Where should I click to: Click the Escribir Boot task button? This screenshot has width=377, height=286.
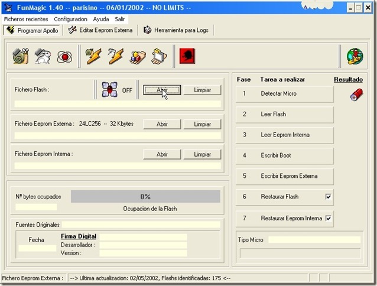[285, 156]
